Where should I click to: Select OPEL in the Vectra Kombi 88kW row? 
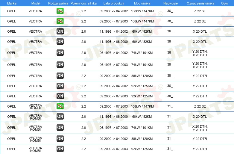11,139
